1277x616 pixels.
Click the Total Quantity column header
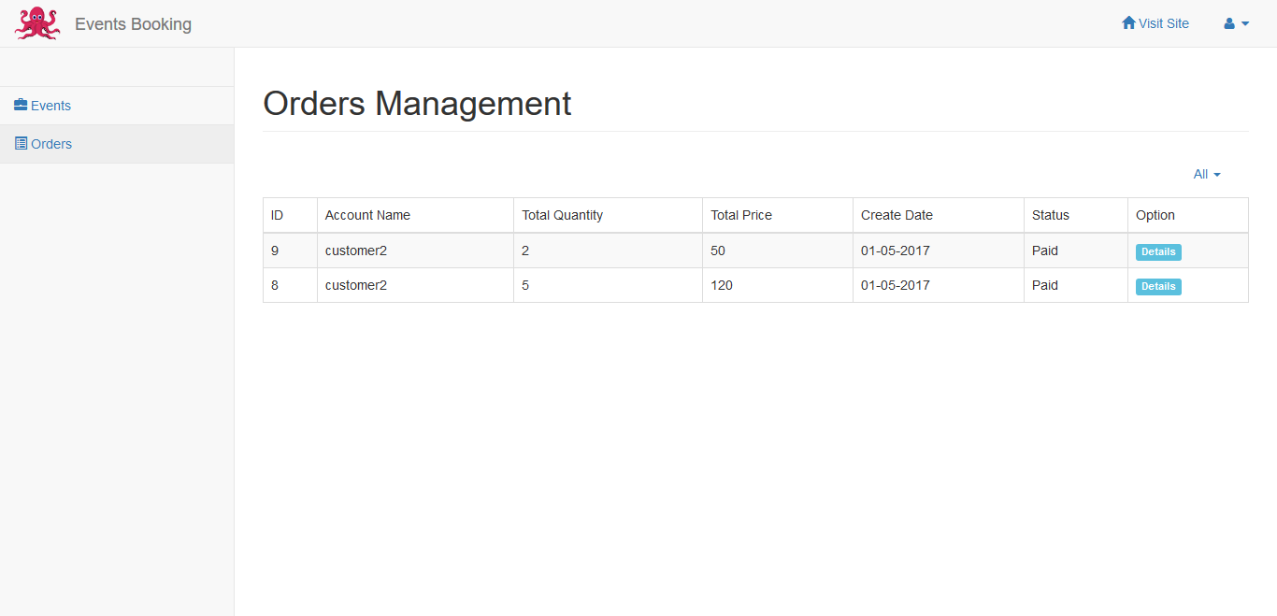(x=562, y=215)
